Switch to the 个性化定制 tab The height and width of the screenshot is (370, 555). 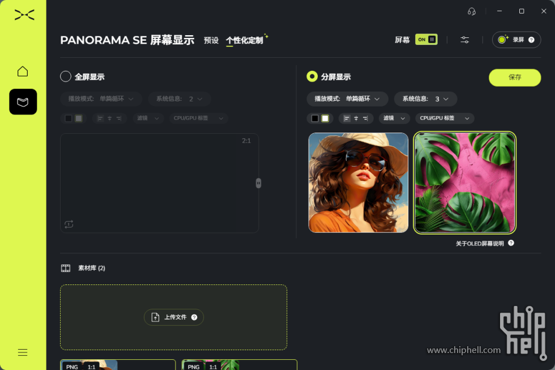[x=245, y=40]
